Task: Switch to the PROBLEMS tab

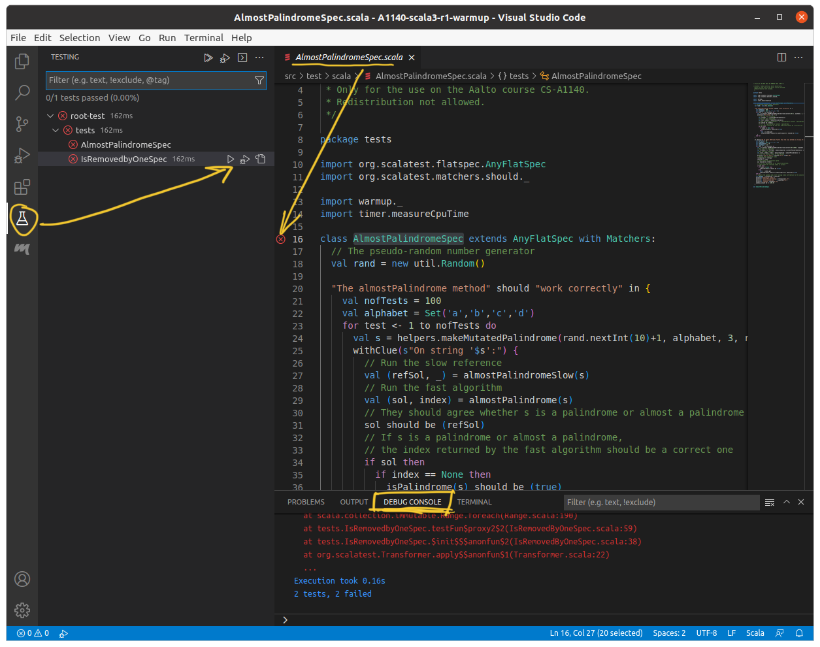Action: coord(306,502)
